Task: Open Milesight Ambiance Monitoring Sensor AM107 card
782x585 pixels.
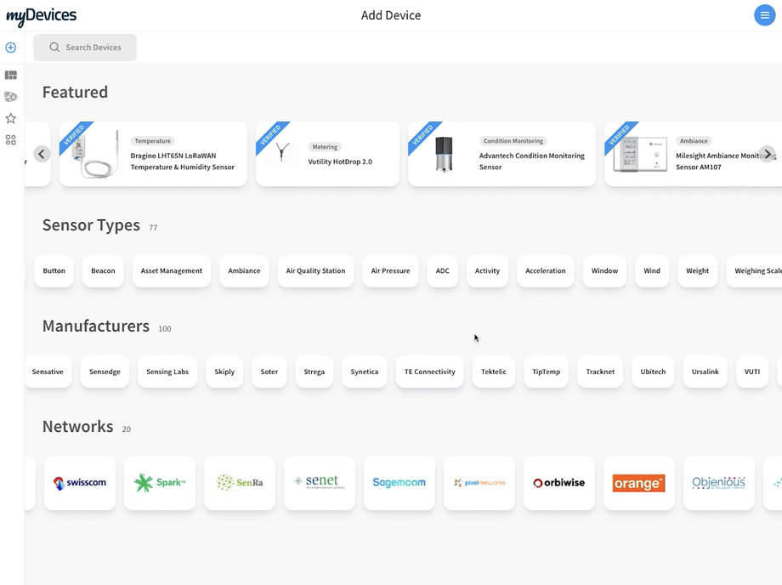Action: point(694,154)
